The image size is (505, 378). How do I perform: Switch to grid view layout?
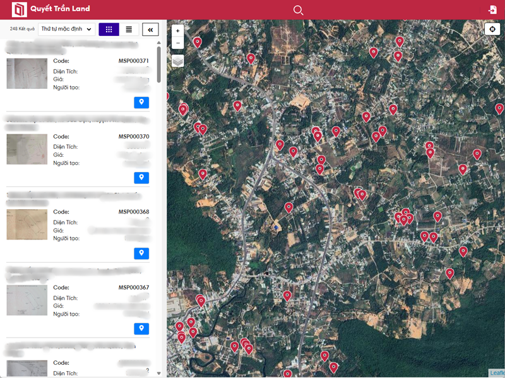pyautogui.click(x=109, y=29)
